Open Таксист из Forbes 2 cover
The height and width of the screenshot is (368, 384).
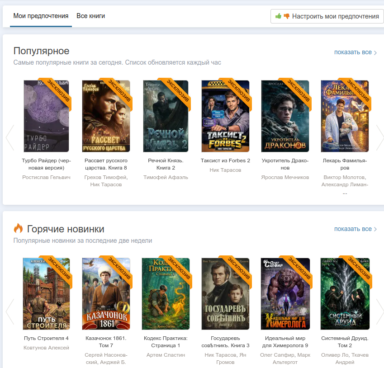(x=225, y=116)
